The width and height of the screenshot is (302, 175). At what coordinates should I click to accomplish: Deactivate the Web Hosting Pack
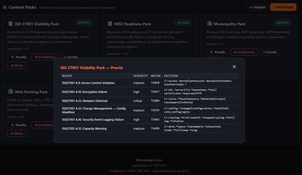43,125
